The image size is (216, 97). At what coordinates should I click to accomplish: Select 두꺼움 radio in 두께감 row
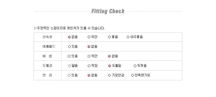(x=135, y=66)
